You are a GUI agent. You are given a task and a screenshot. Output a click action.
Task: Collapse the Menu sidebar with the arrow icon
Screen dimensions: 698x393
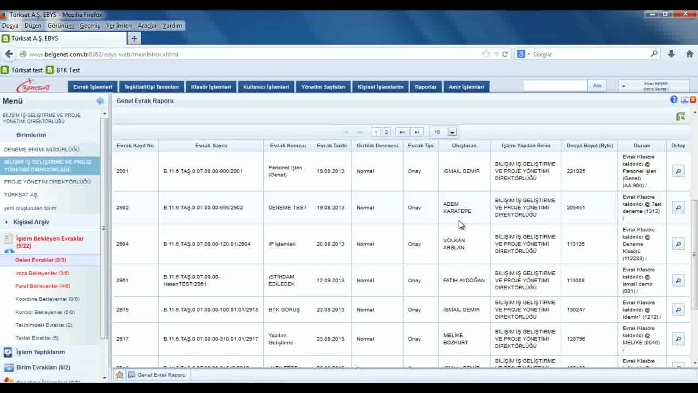click(100, 100)
